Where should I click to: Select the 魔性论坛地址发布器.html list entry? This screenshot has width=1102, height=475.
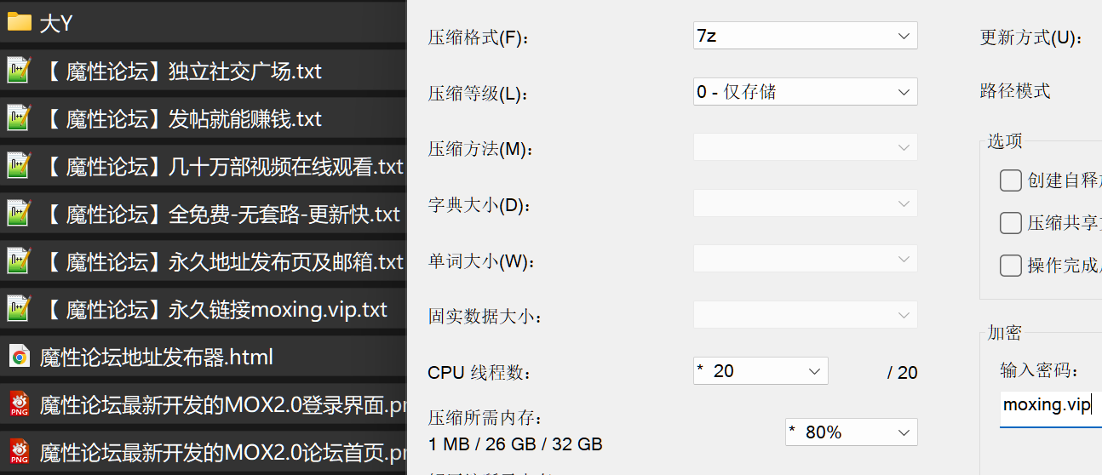click(203, 356)
